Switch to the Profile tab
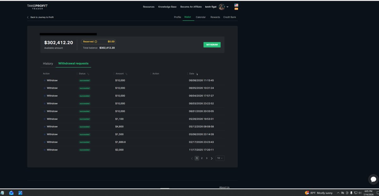The height and width of the screenshot is (196, 379). [177, 17]
